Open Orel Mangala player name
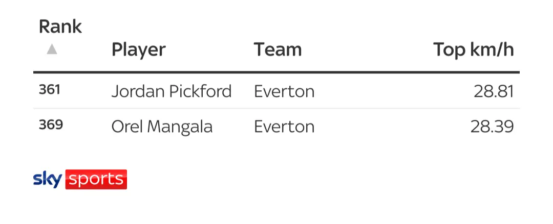Viewport: 553px width, 224px height. (162, 126)
